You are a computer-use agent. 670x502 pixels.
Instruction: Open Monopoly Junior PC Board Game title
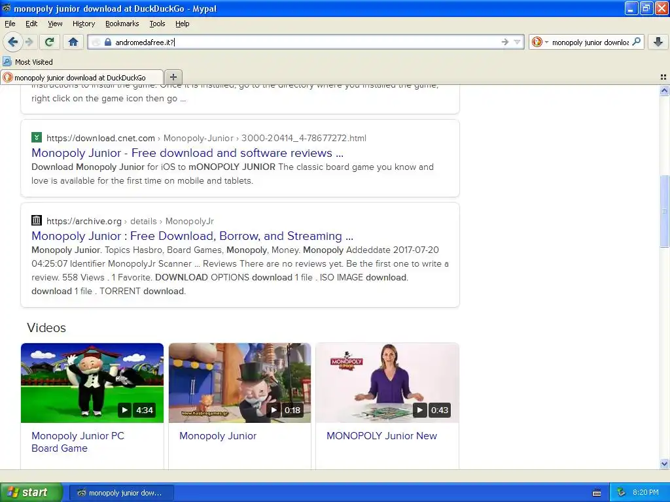point(78,442)
